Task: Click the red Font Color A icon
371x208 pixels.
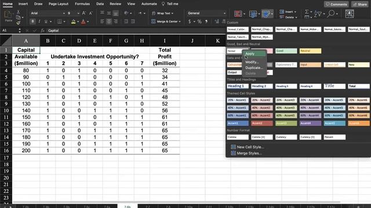Action: pos(83,22)
